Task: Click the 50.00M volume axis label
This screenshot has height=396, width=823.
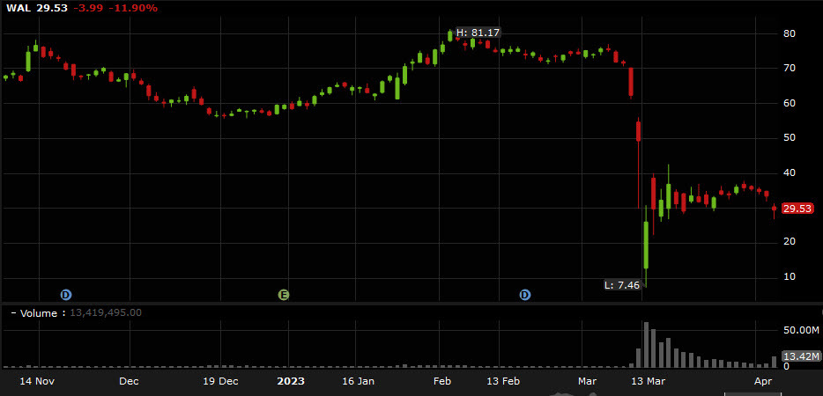Action: [801, 330]
